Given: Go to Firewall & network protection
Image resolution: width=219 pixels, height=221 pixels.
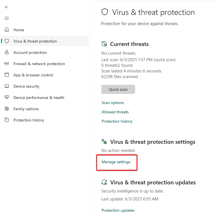Looking at the screenshot, I should click(39, 64).
